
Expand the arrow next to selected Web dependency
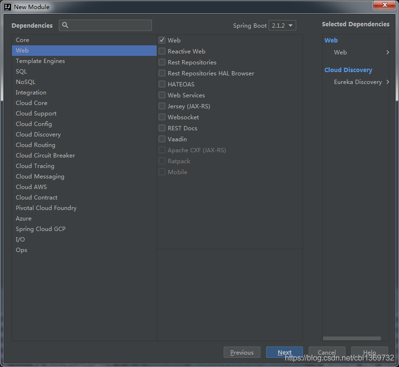tap(388, 52)
